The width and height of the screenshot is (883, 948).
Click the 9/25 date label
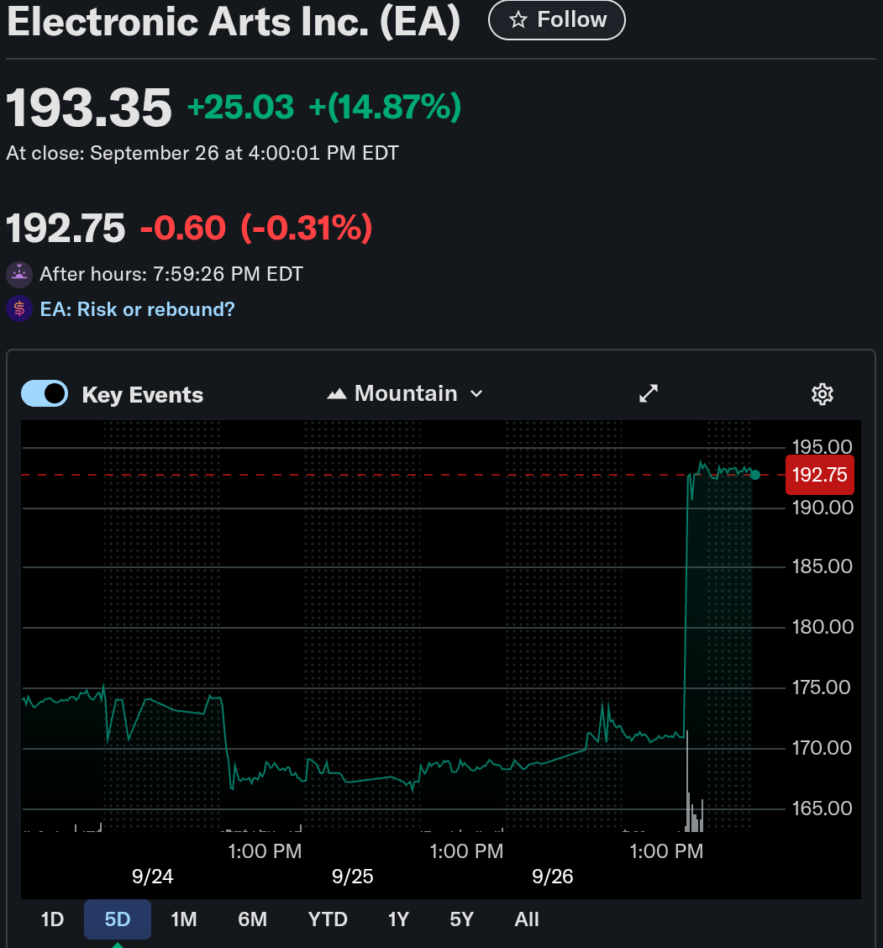pos(352,876)
